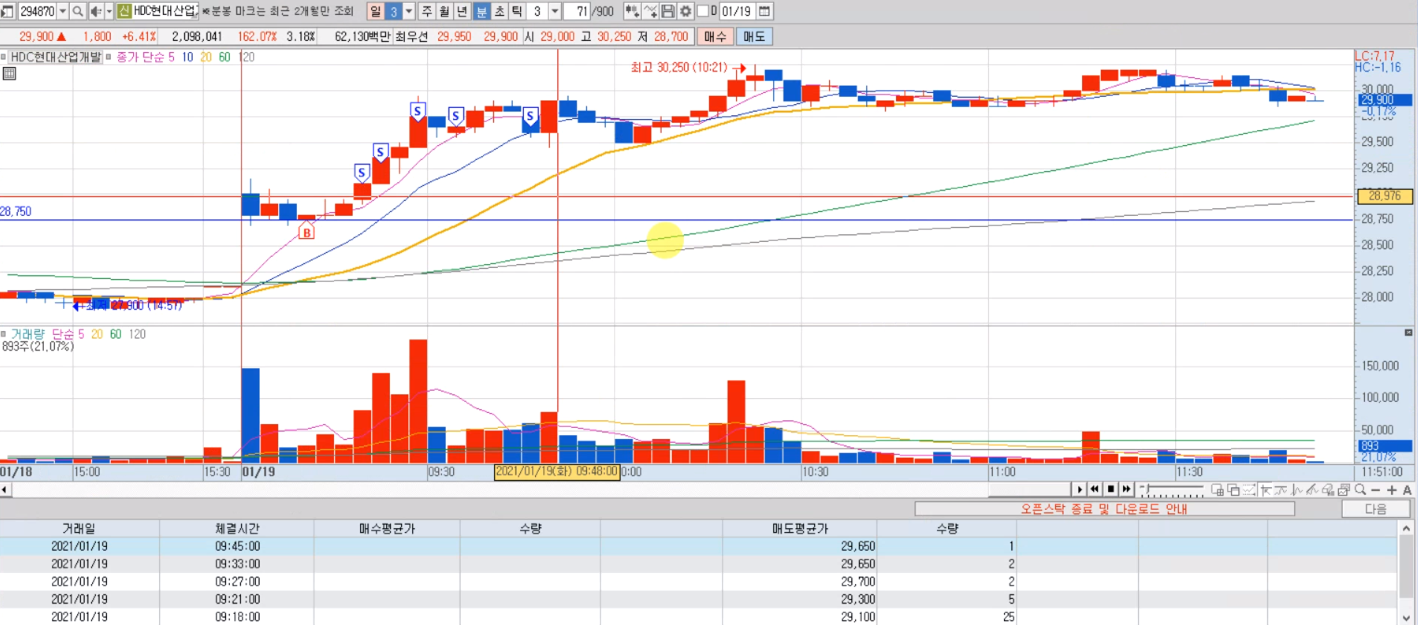The height and width of the screenshot is (625, 1418).
Task: Select the 일 daily period button
Action: (x=374, y=11)
